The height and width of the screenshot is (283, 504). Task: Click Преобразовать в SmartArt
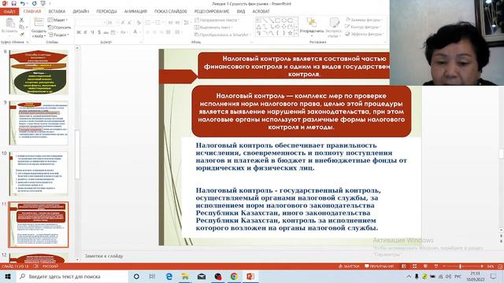(x=222, y=35)
